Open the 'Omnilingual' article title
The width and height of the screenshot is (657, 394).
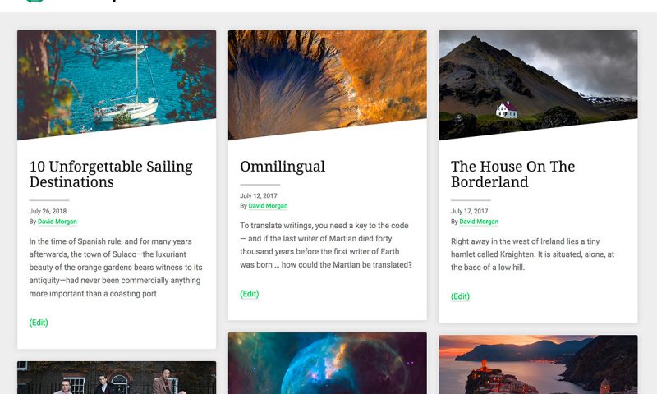[283, 167]
